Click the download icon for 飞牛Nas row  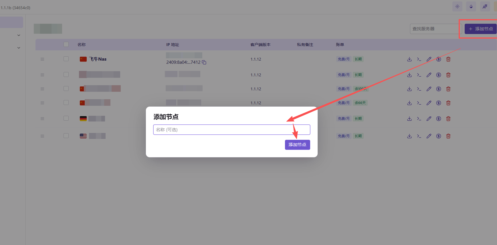409,59
